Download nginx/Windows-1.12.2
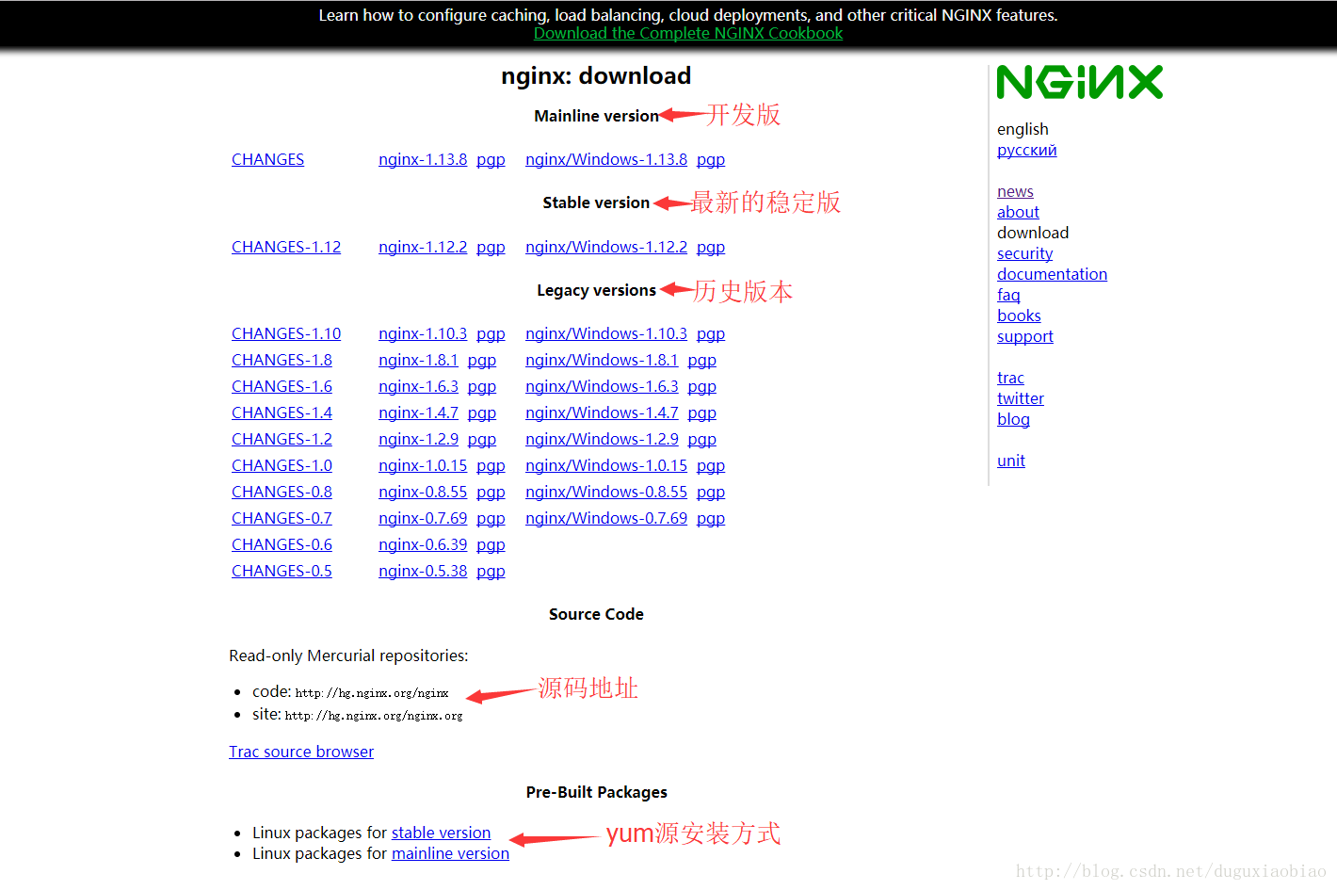 point(606,247)
